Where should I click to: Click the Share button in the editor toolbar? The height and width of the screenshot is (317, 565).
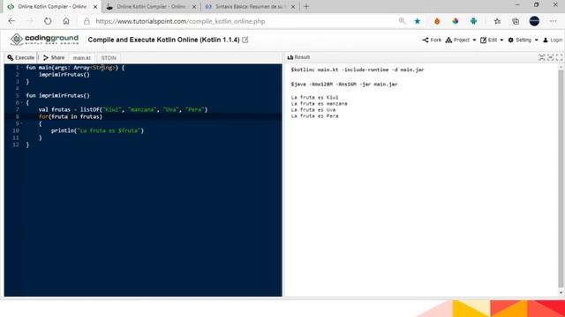pyautogui.click(x=54, y=57)
